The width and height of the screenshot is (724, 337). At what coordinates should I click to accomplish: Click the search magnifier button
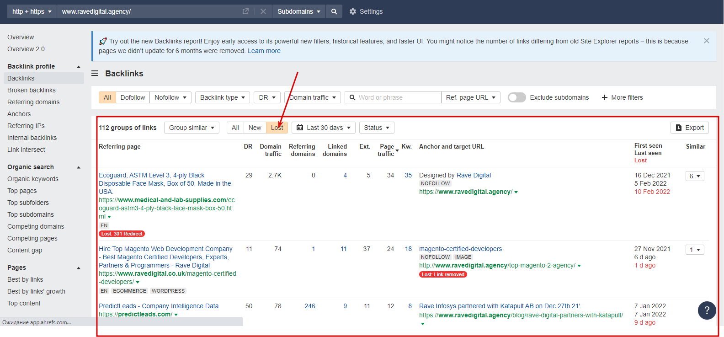click(x=334, y=11)
